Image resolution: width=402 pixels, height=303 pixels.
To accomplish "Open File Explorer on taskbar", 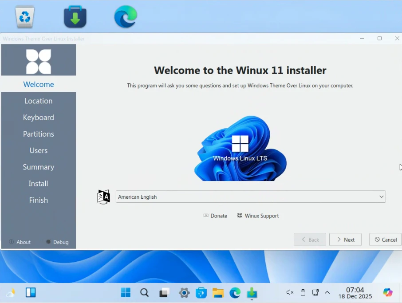I will click(218, 293).
